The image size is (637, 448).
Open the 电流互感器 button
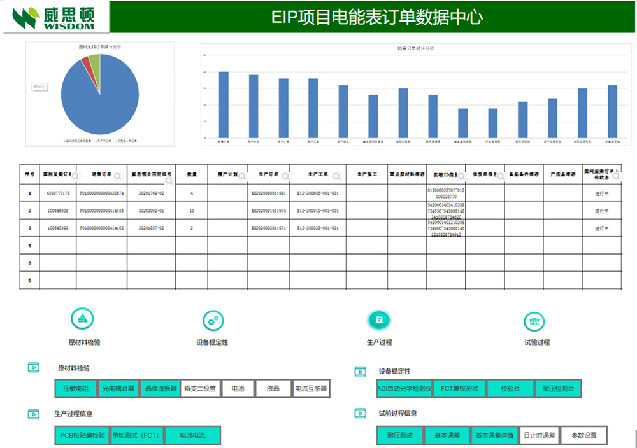click(x=311, y=388)
